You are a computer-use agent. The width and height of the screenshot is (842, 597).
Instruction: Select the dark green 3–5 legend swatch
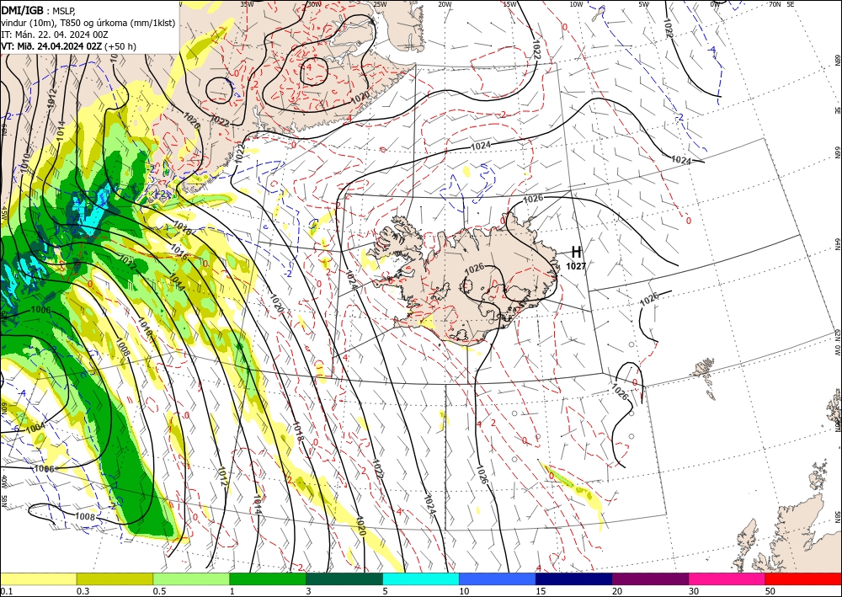coord(344,578)
